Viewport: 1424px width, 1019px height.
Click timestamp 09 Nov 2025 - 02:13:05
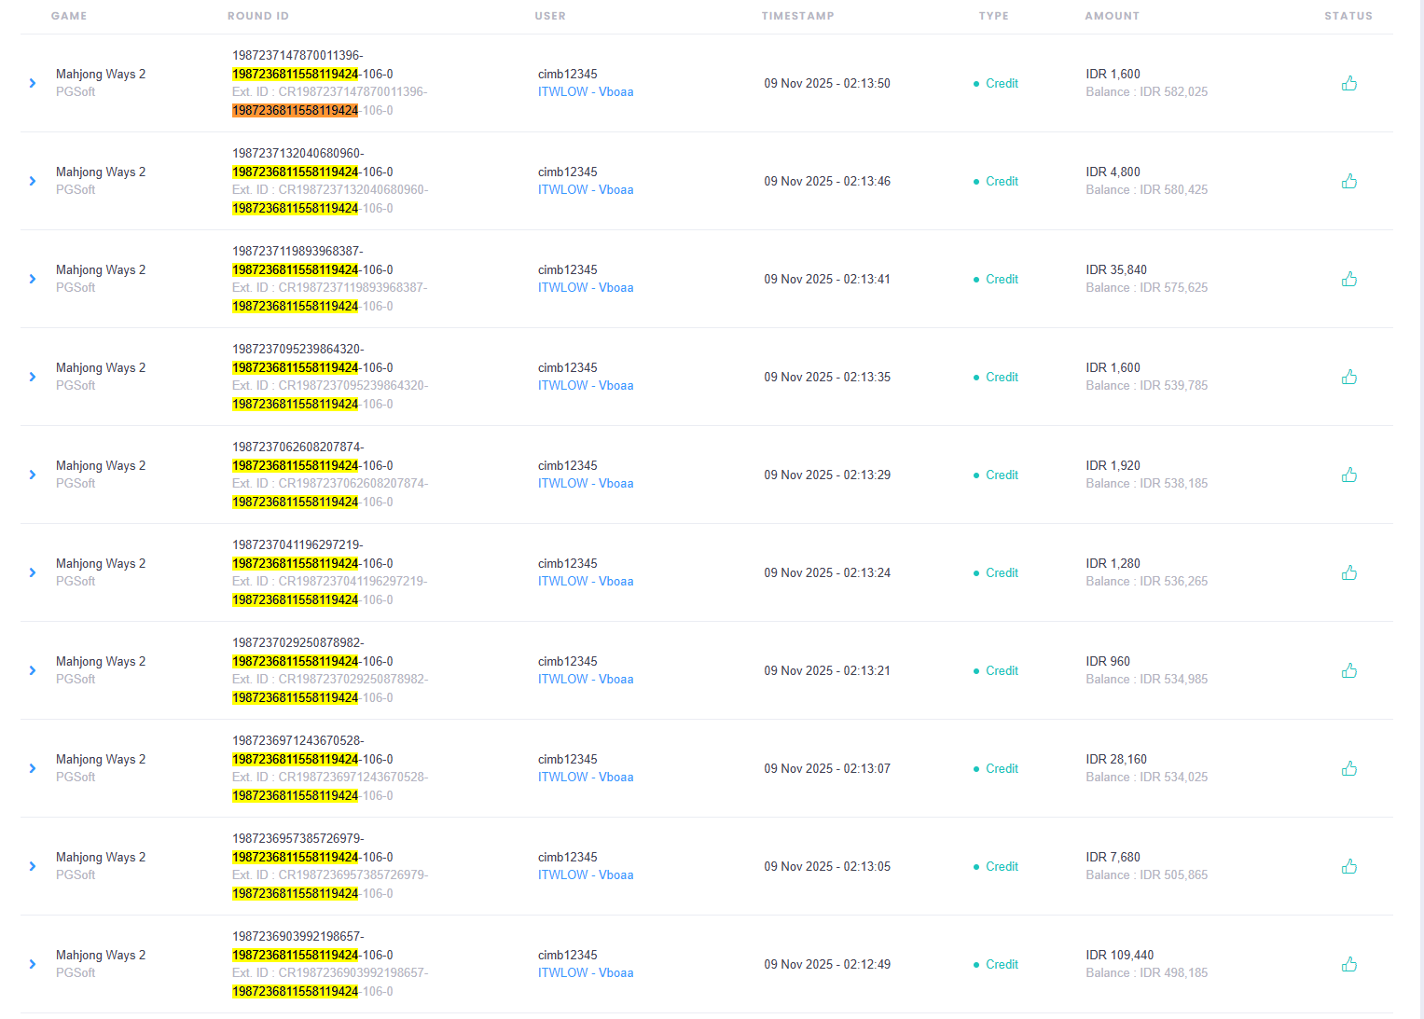827,866
